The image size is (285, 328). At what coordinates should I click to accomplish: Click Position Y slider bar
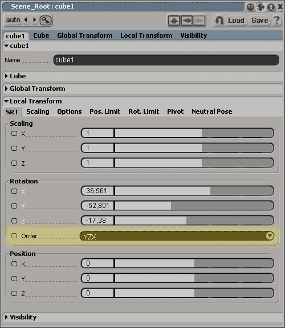(x=194, y=278)
